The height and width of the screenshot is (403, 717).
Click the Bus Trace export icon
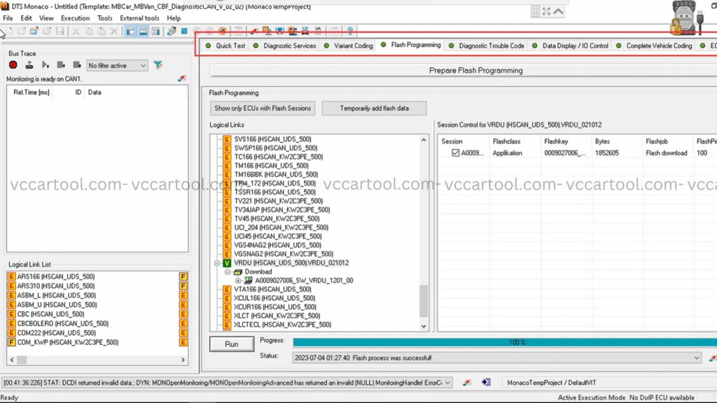[x=29, y=65]
